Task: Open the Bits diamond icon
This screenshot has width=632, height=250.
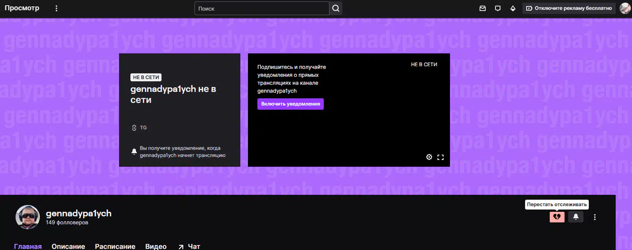Action: pos(513,8)
